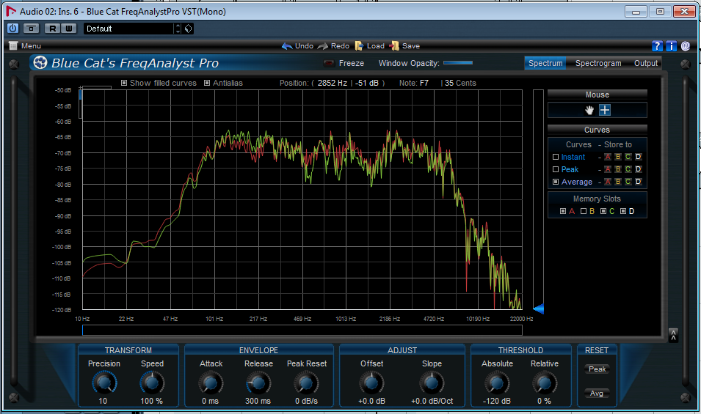This screenshot has height=414, width=701.
Task: Click the Precision knob
Action: click(x=104, y=382)
